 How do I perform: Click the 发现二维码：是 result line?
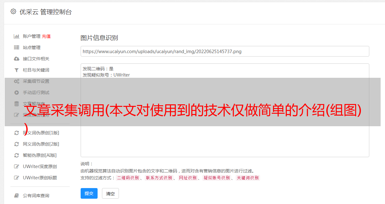(98, 69)
